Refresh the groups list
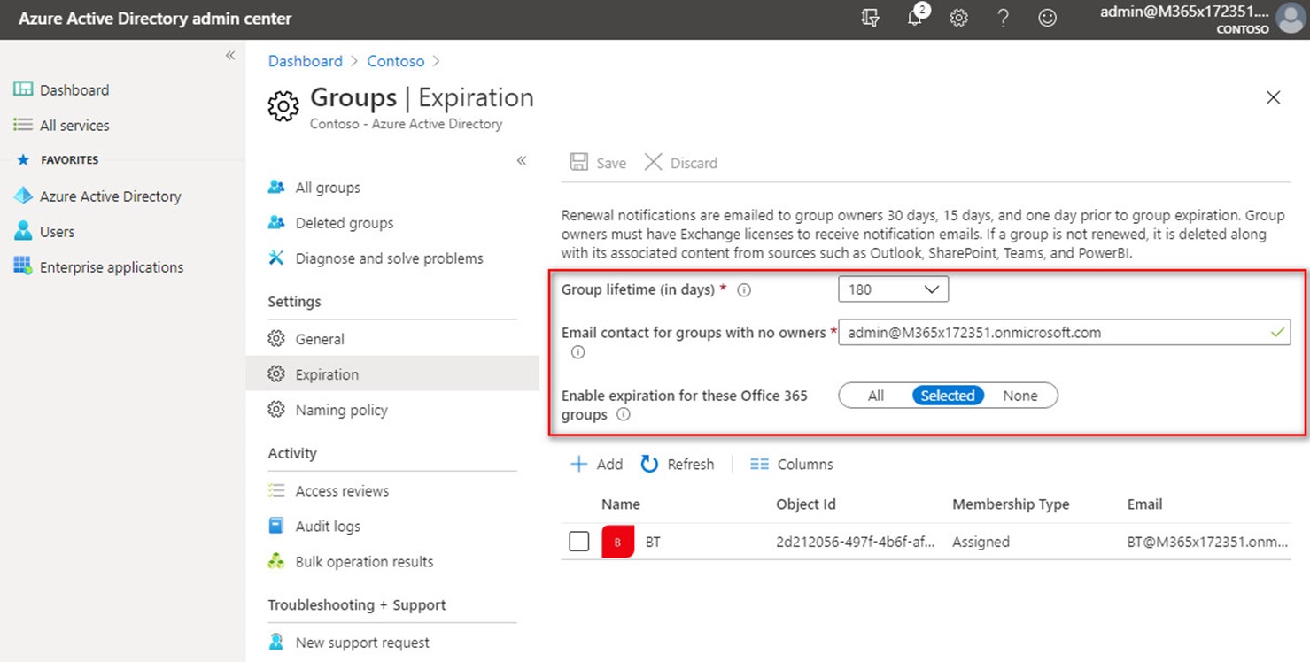The height and width of the screenshot is (662, 1310). coord(678,464)
